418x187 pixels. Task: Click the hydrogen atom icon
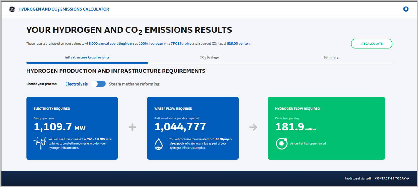click(x=282, y=143)
